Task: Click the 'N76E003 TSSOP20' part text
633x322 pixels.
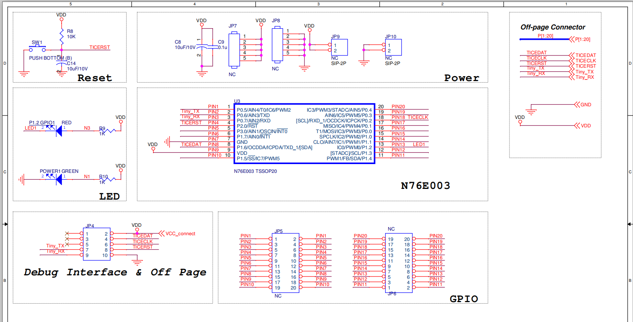Action: point(255,171)
